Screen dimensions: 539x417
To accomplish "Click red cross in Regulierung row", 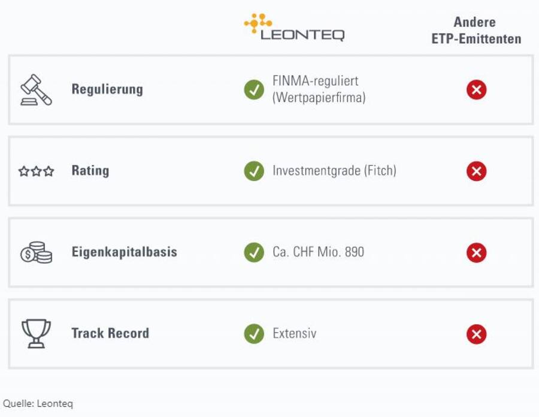I will click(x=477, y=90).
